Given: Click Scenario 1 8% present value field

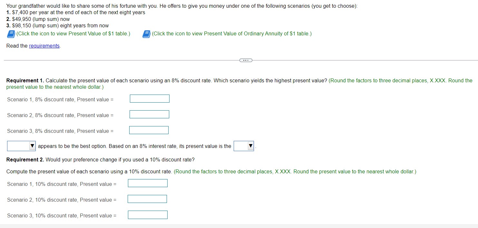Looking at the screenshot, I should pos(149,98).
